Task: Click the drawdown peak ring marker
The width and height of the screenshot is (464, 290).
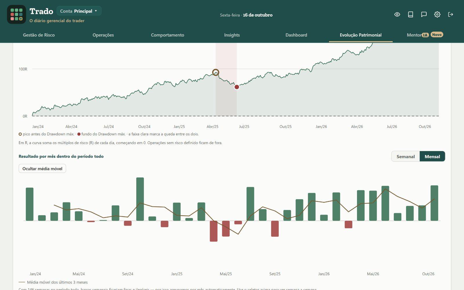Action: 215,72
